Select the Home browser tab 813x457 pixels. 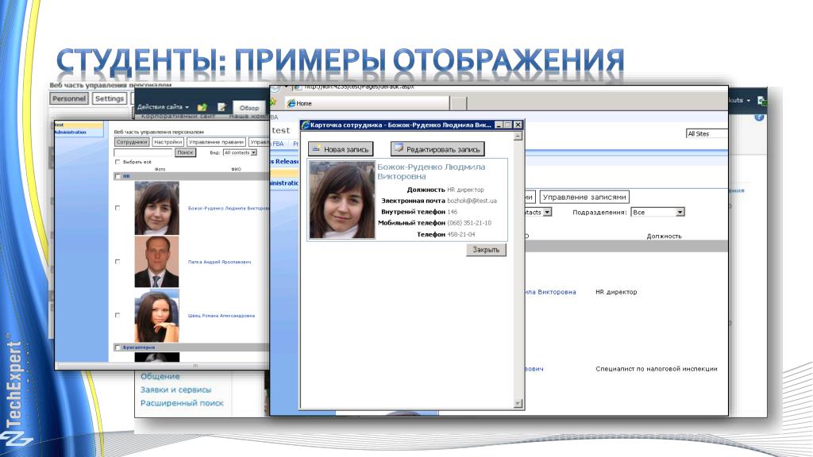[367, 103]
